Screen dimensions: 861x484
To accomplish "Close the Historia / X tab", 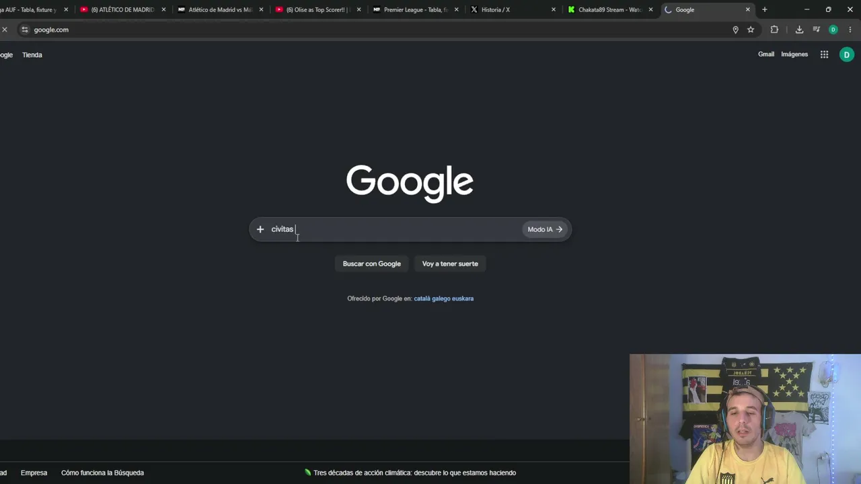I will point(554,9).
